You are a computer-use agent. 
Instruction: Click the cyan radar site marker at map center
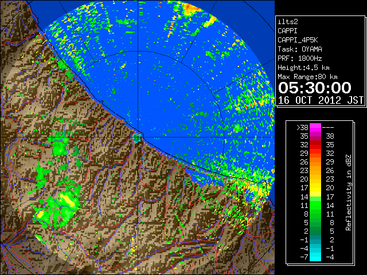pyautogui.click(x=136, y=137)
